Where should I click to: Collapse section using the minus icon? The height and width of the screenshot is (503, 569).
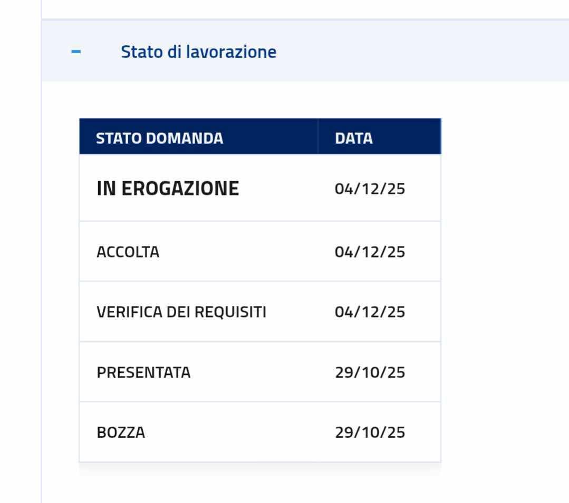[x=76, y=52]
